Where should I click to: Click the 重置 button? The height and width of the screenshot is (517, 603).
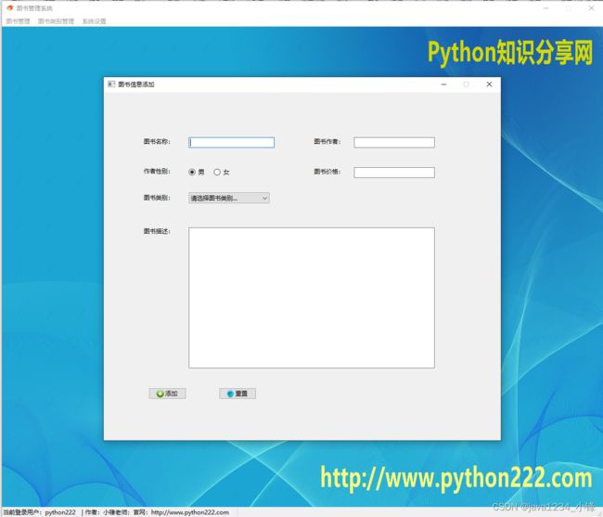(237, 394)
